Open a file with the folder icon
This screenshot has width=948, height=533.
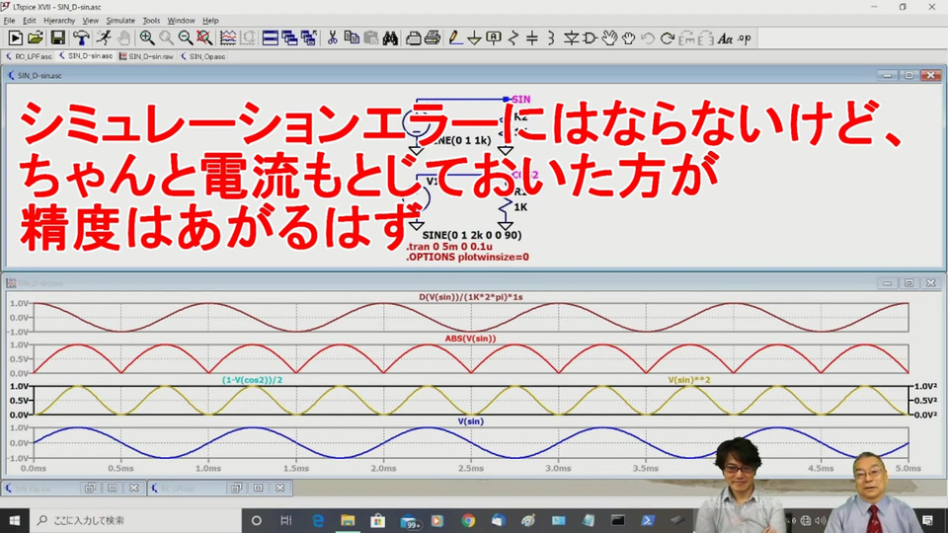tap(36, 38)
